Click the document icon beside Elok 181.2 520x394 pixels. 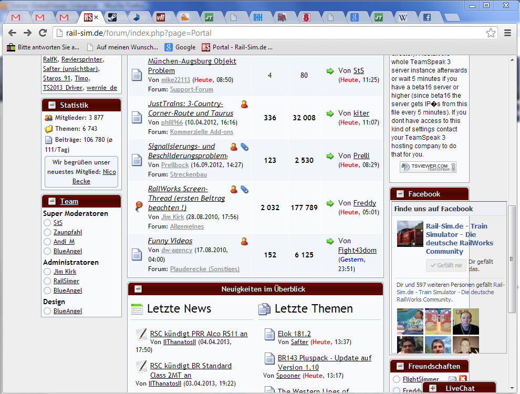269,334
